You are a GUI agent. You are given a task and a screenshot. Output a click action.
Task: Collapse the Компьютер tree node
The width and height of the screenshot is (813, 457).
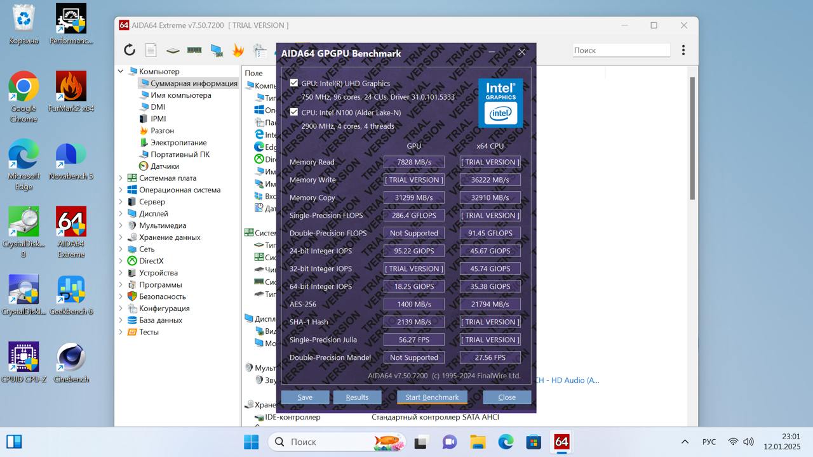121,72
